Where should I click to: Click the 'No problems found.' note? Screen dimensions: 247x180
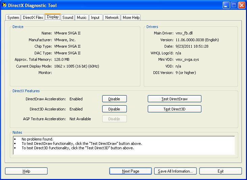37,139
